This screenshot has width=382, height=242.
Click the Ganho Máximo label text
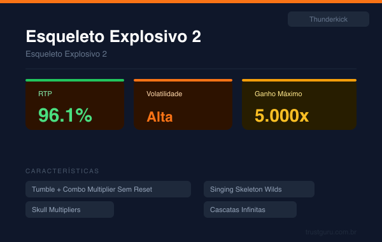point(278,94)
